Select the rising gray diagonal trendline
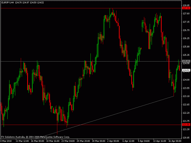The height and width of the screenshot is (143, 191). tap(105, 117)
